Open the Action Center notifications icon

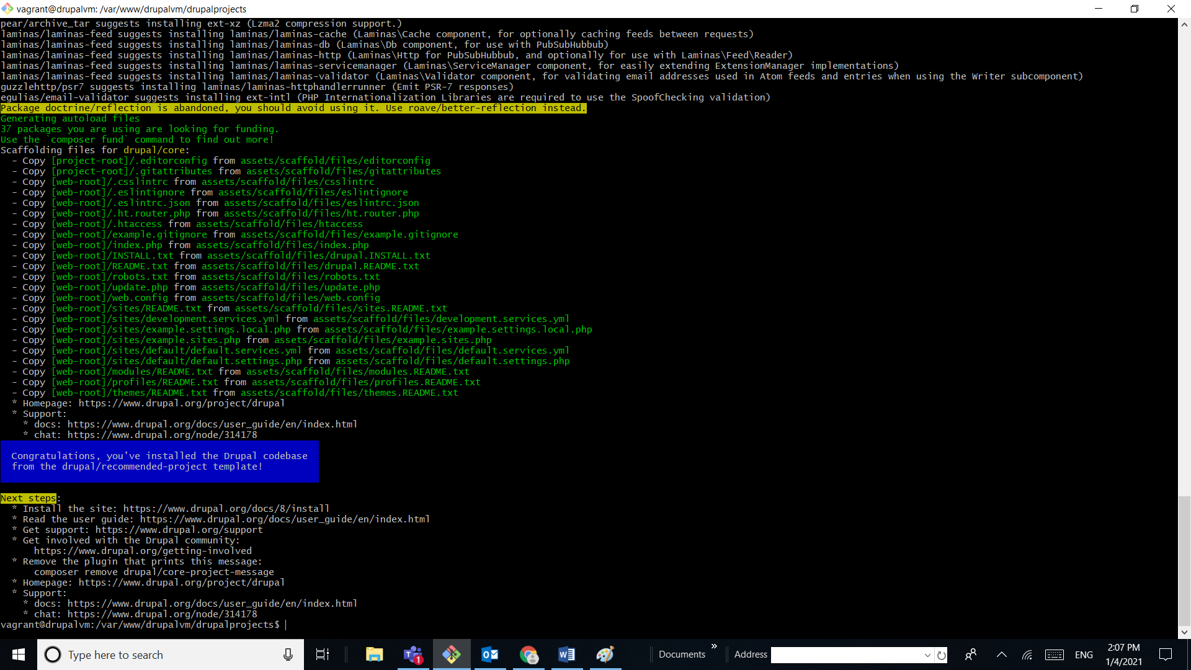pos(1166,654)
